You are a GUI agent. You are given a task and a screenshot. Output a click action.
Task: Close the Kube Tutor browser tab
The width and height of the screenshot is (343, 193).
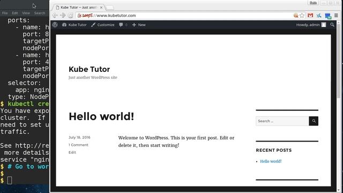pos(101,8)
